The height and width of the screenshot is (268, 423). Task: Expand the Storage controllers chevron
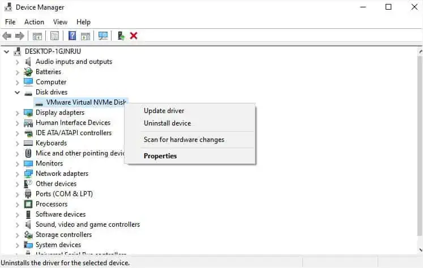(x=17, y=235)
